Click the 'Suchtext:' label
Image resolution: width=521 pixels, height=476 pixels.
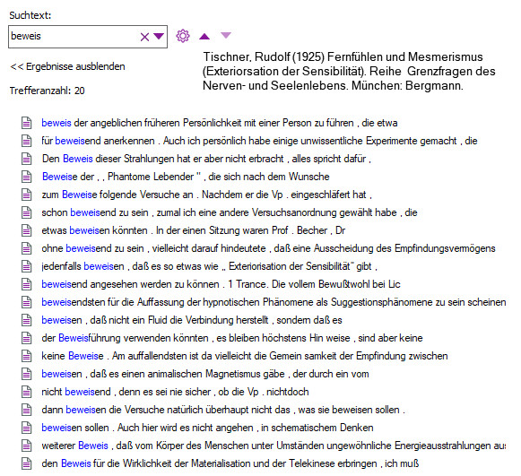[30, 15]
